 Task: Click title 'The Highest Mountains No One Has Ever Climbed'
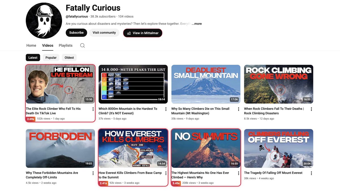coord(200,175)
